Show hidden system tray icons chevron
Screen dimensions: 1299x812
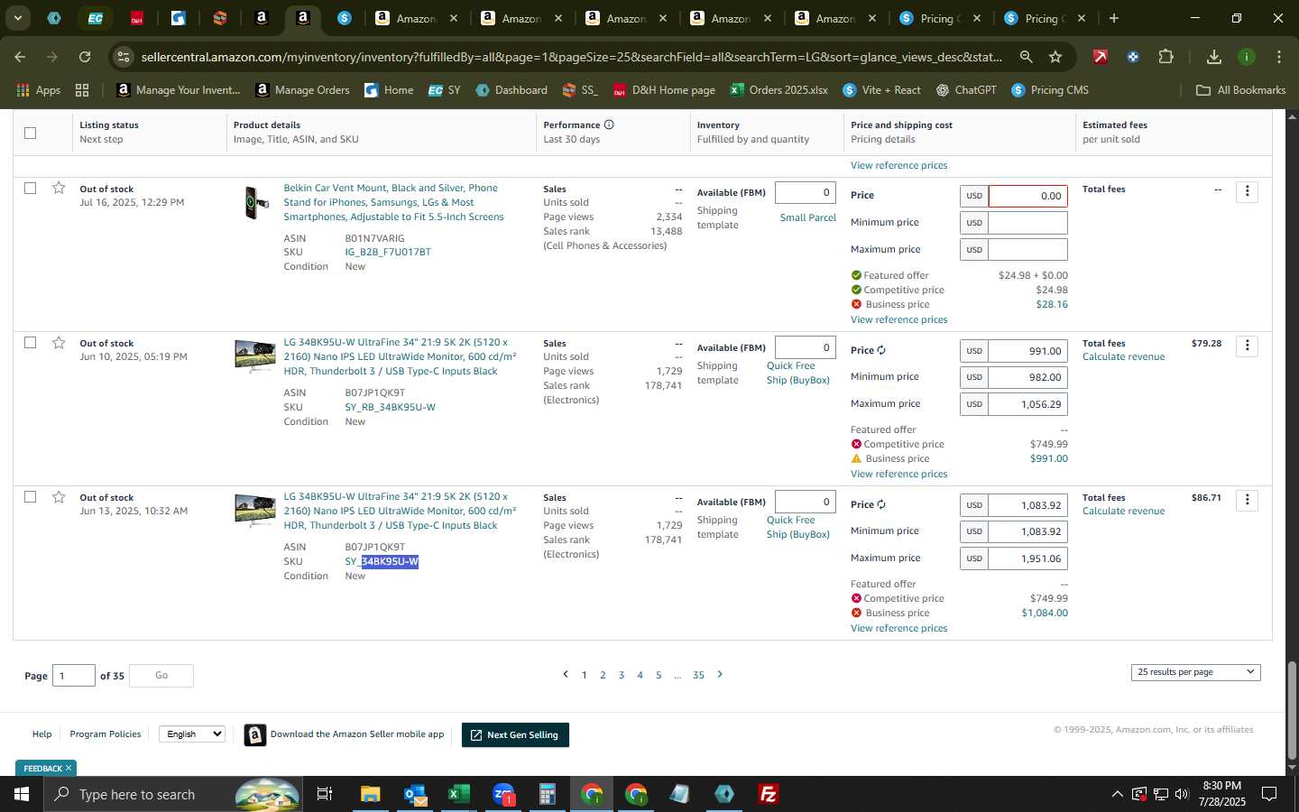click(x=1117, y=794)
